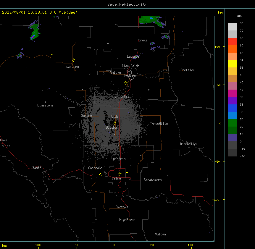255x249 pixels.
Task: Click the RockyMH label
Action: (72, 67)
